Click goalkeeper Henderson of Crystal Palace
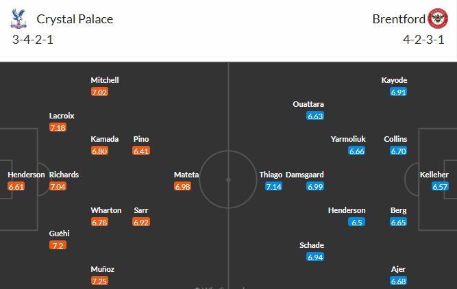The height and width of the screenshot is (289, 457). (26, 175)
